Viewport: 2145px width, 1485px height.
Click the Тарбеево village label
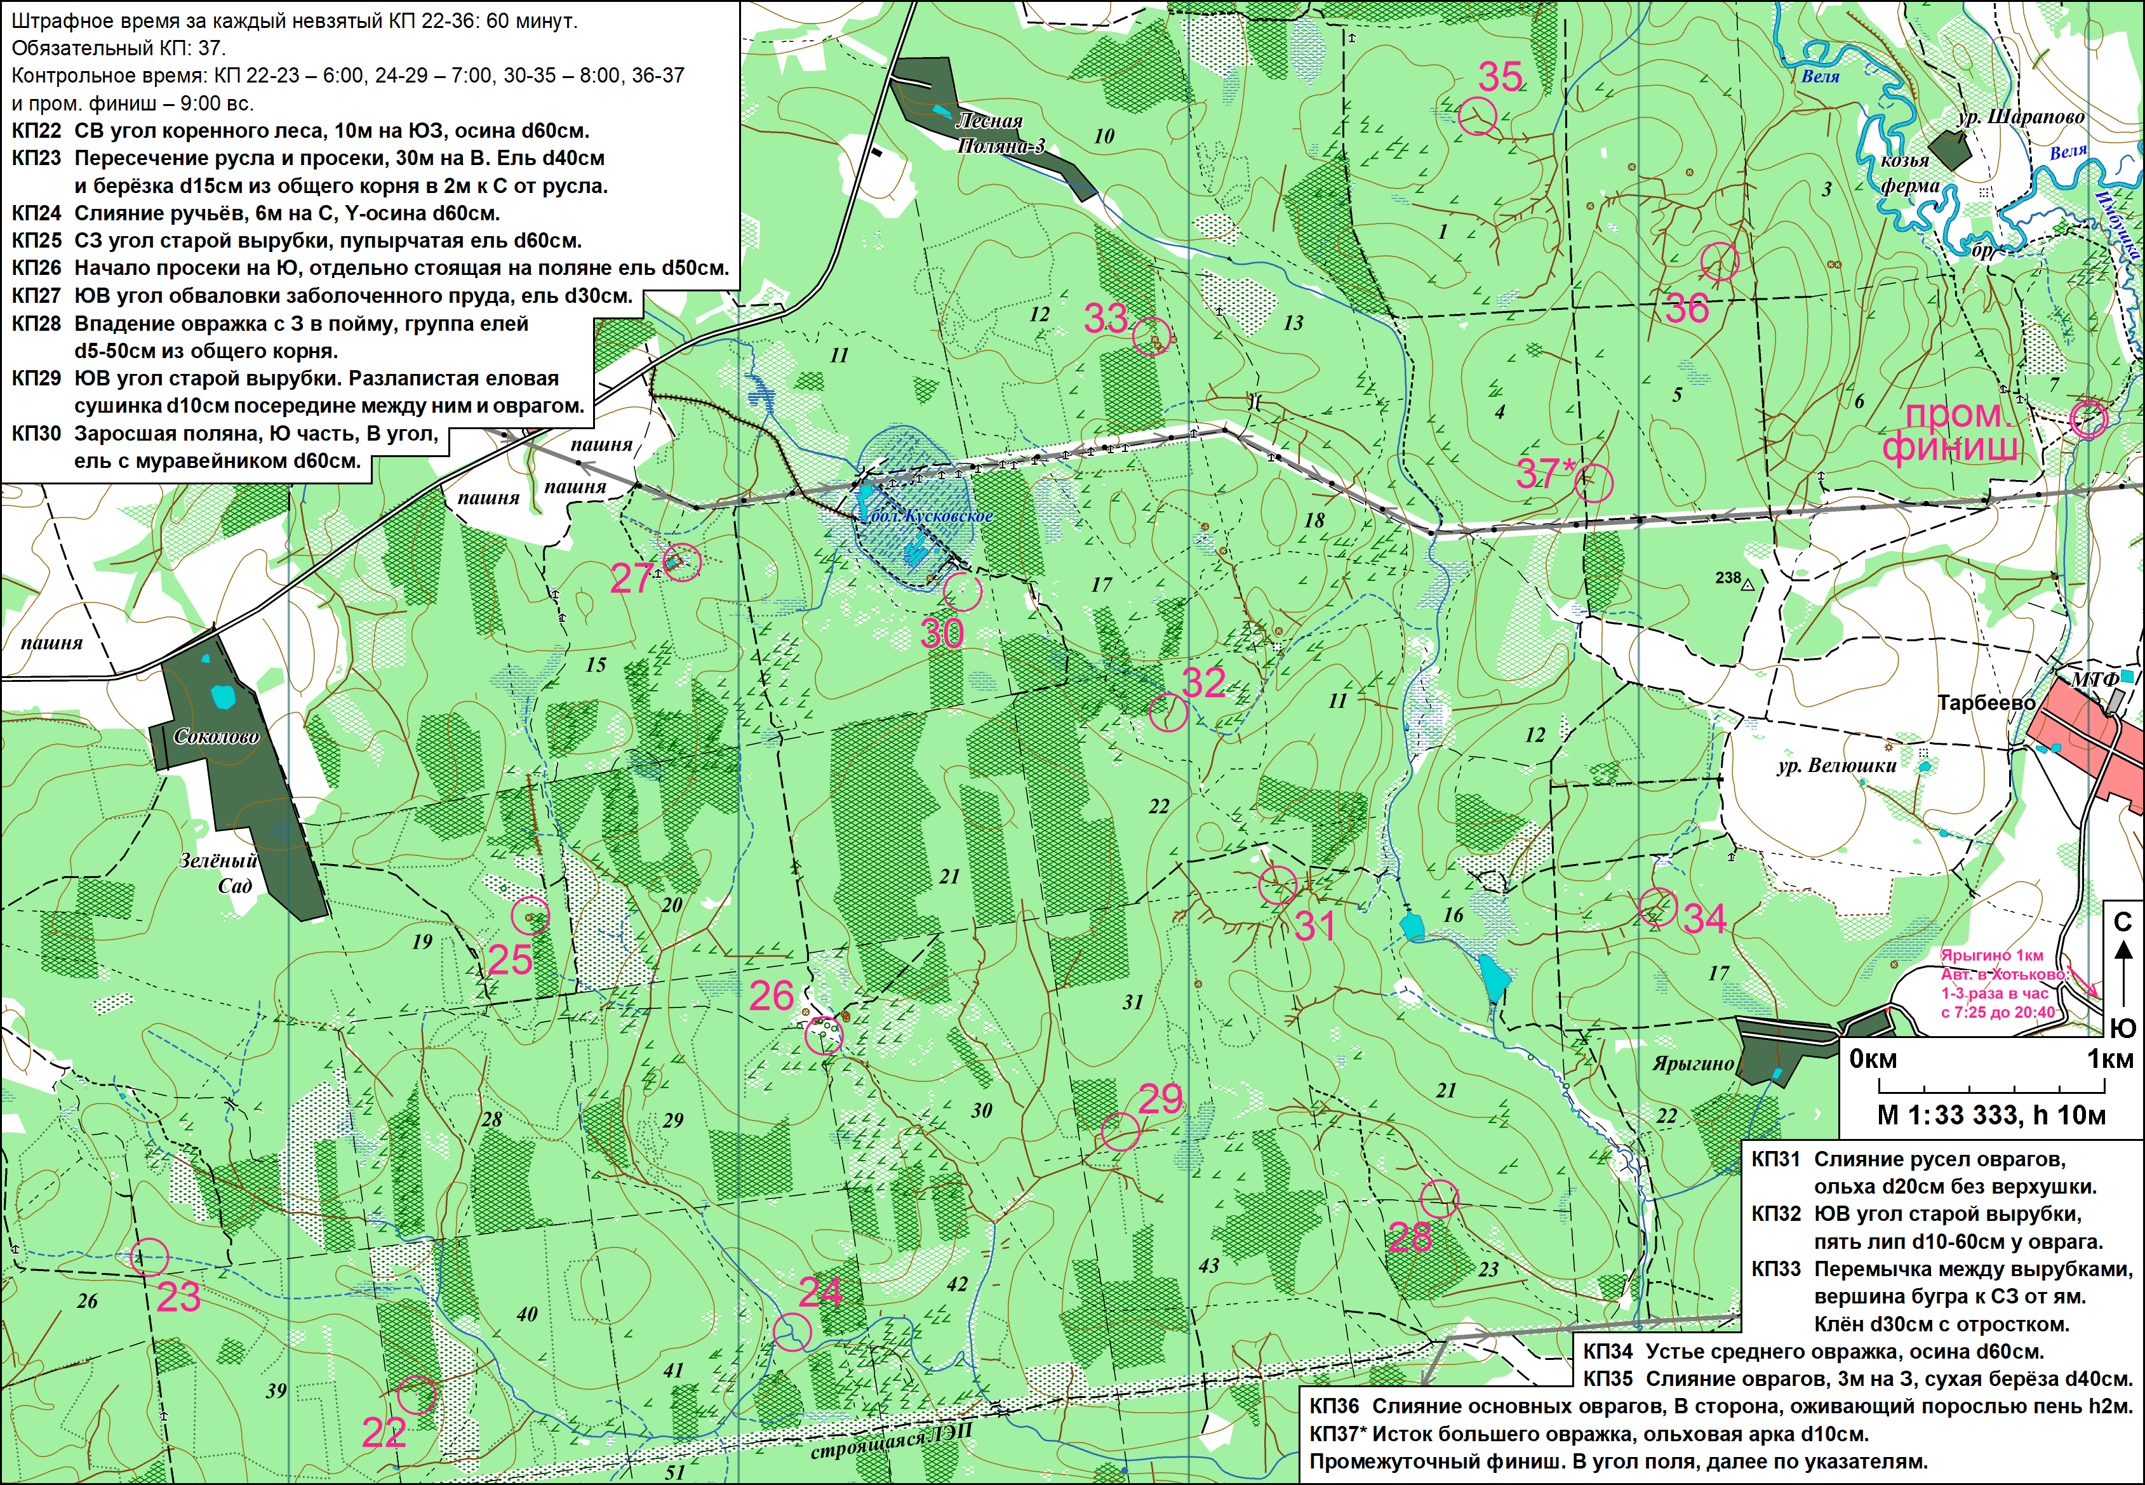[x=1986, y=702]
